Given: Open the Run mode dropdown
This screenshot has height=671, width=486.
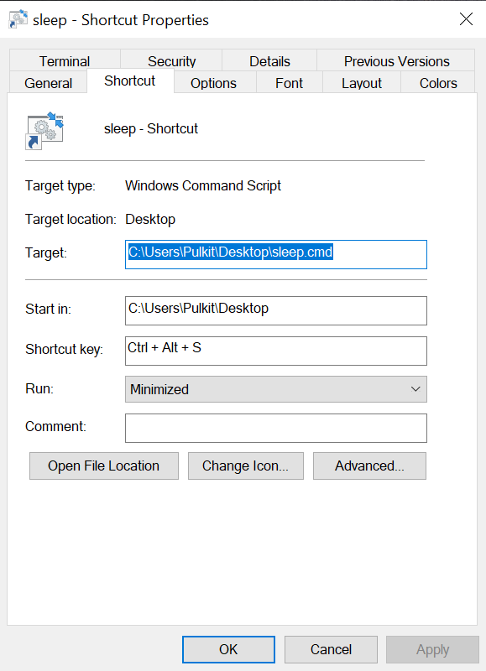Looking at the screenshot, I should click(415, 389).
